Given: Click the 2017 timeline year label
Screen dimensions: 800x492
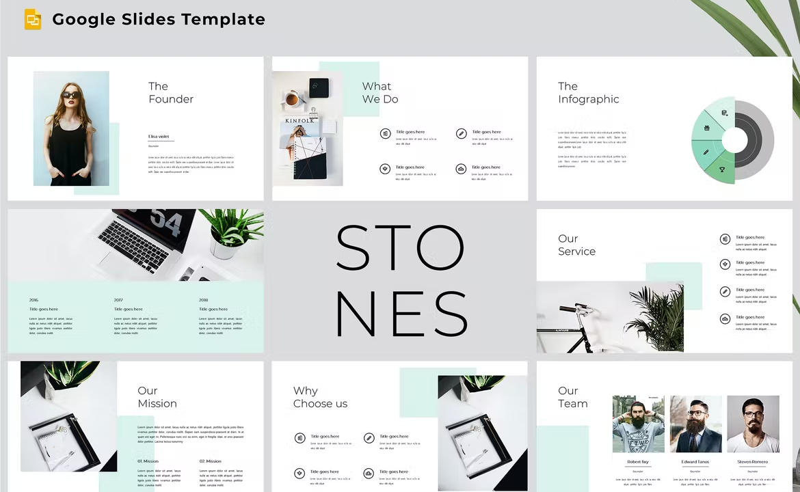Looking at the screenshot, I should click(118, 300).
